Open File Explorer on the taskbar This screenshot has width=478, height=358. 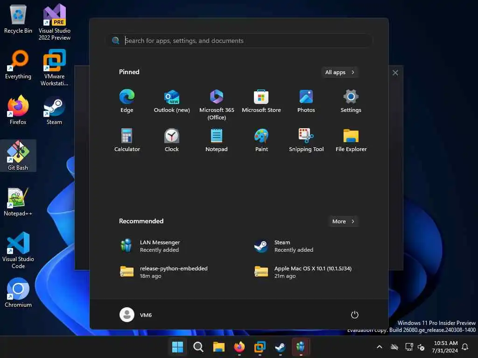(218, 347)
